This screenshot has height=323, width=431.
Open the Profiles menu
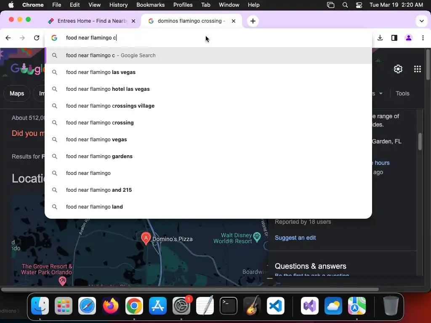(183, 5)
